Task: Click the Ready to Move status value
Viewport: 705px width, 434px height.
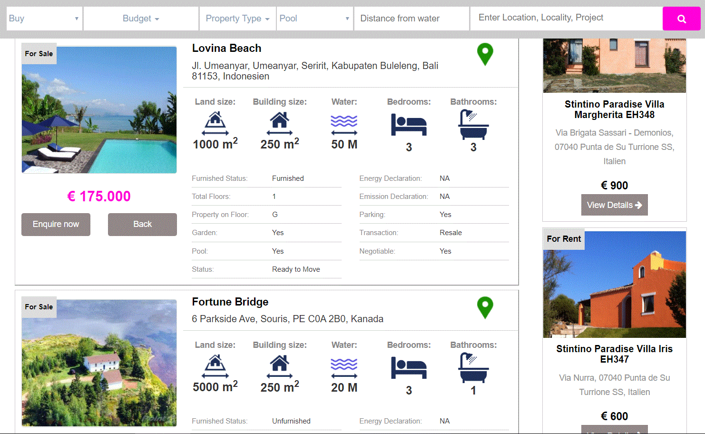Action: [x=296, y=269]
